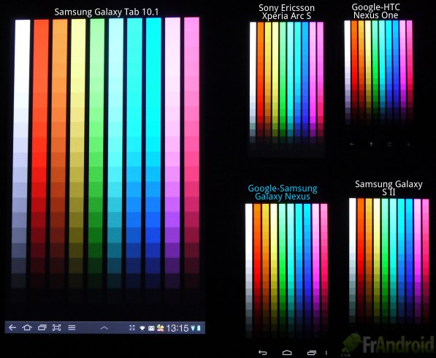Open the overflow dots menu on Galaxy Nexus
Image resolution: width=436 pixels, height=358 pixels.
[x=326, y=353]
